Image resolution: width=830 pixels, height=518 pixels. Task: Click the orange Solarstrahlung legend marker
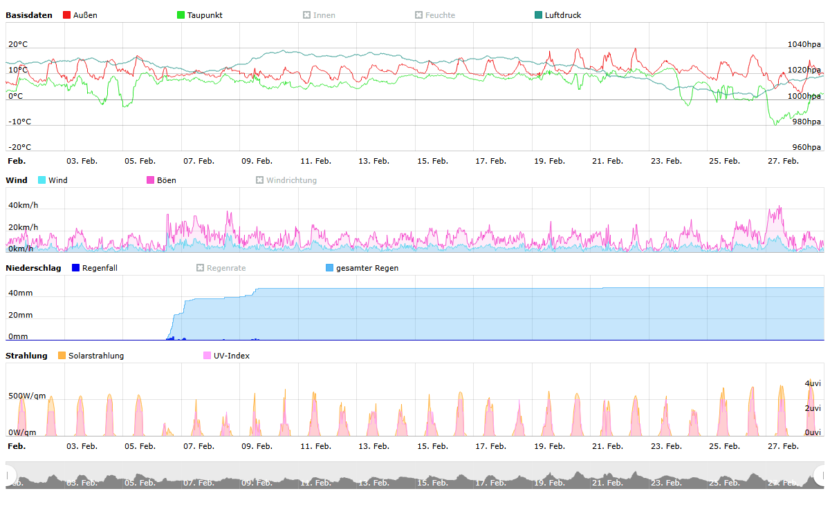(x=62, y=356)
